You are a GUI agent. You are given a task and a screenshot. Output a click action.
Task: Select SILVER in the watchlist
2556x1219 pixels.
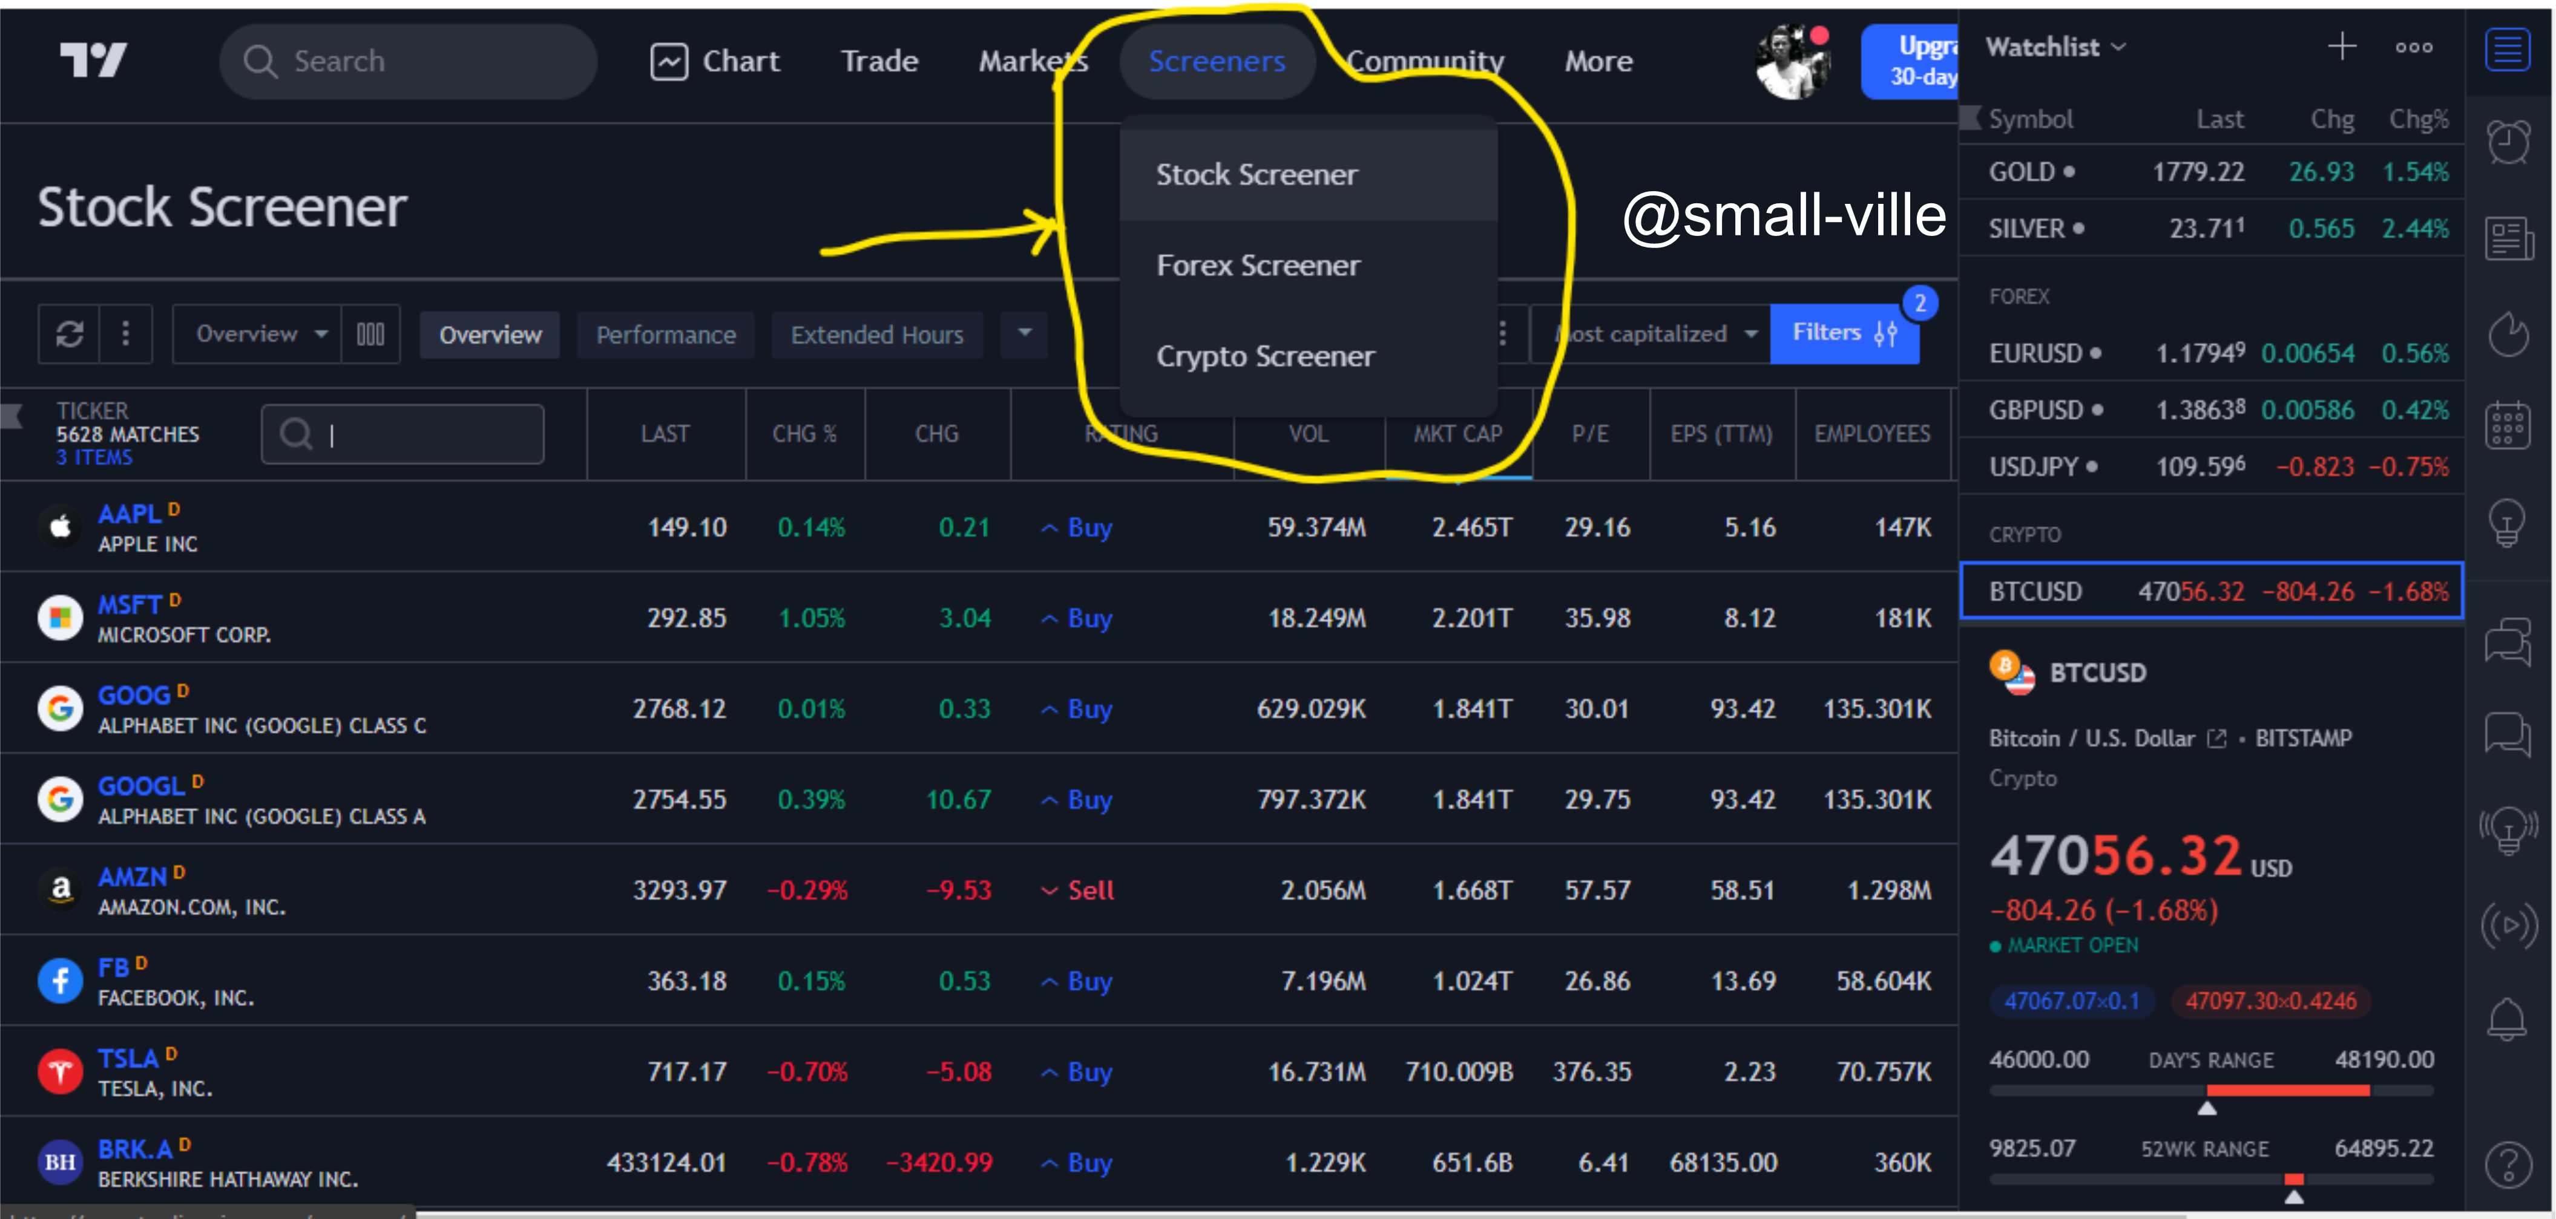click(2212, 228)
